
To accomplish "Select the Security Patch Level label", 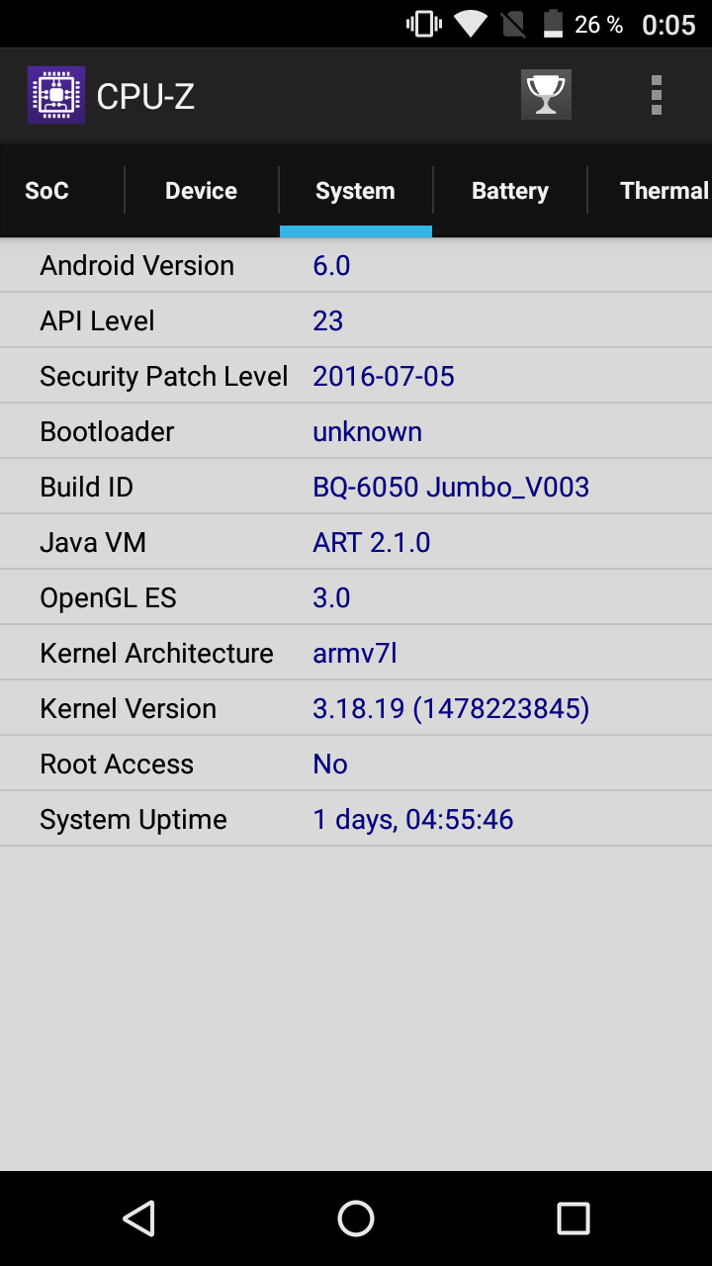I will (164, 376).
